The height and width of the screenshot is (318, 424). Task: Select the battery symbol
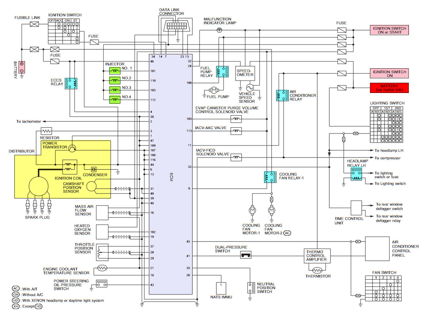click(x=22, y=67)
